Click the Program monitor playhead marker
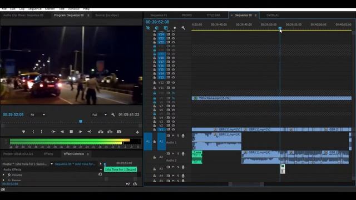Viewport: 356px width, 200px height. (x=81, y=122)
